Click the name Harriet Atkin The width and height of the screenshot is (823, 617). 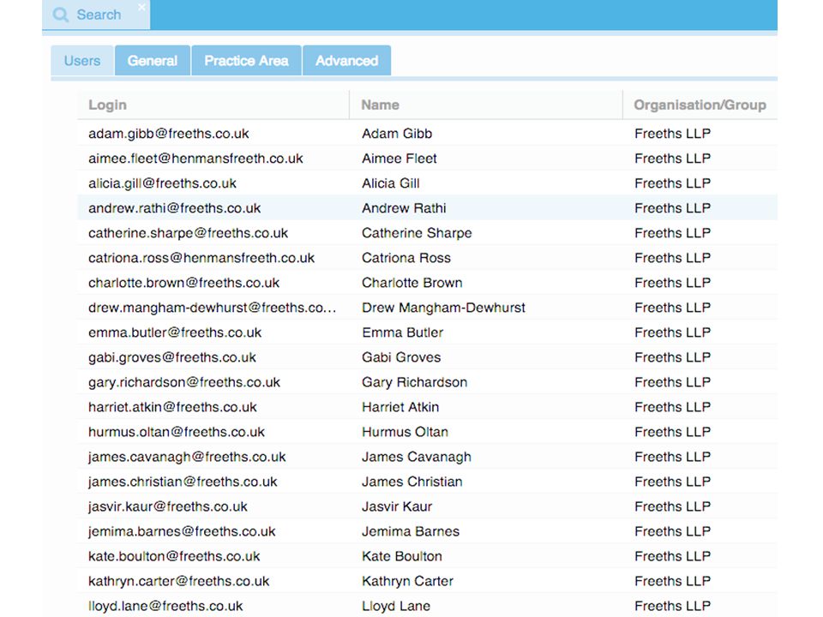pyautogui.click(x=400, y=407)
